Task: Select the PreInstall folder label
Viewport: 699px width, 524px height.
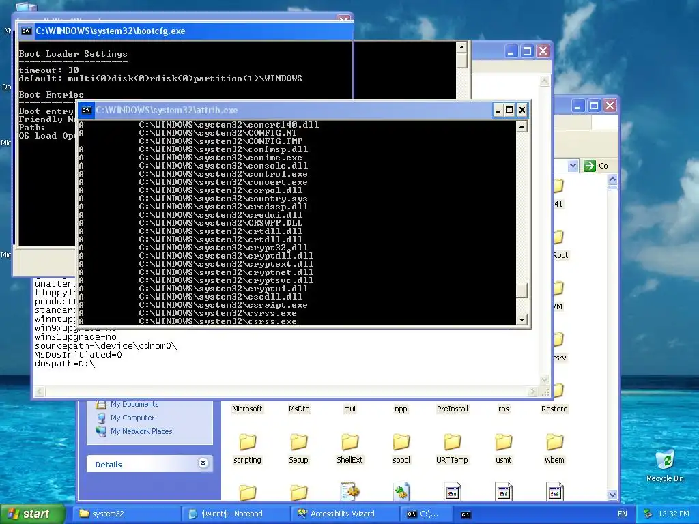Action: pos(452,409)
